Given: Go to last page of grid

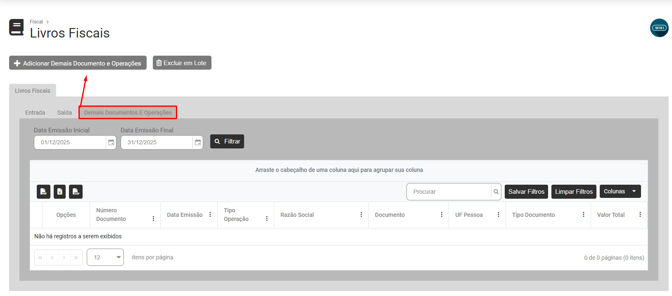Looking at the screenshot, I should [76, 257].
